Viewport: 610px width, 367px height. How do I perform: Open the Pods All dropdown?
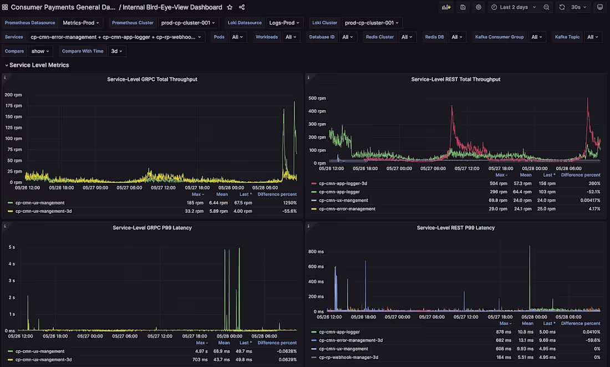[x=237, y=37]
